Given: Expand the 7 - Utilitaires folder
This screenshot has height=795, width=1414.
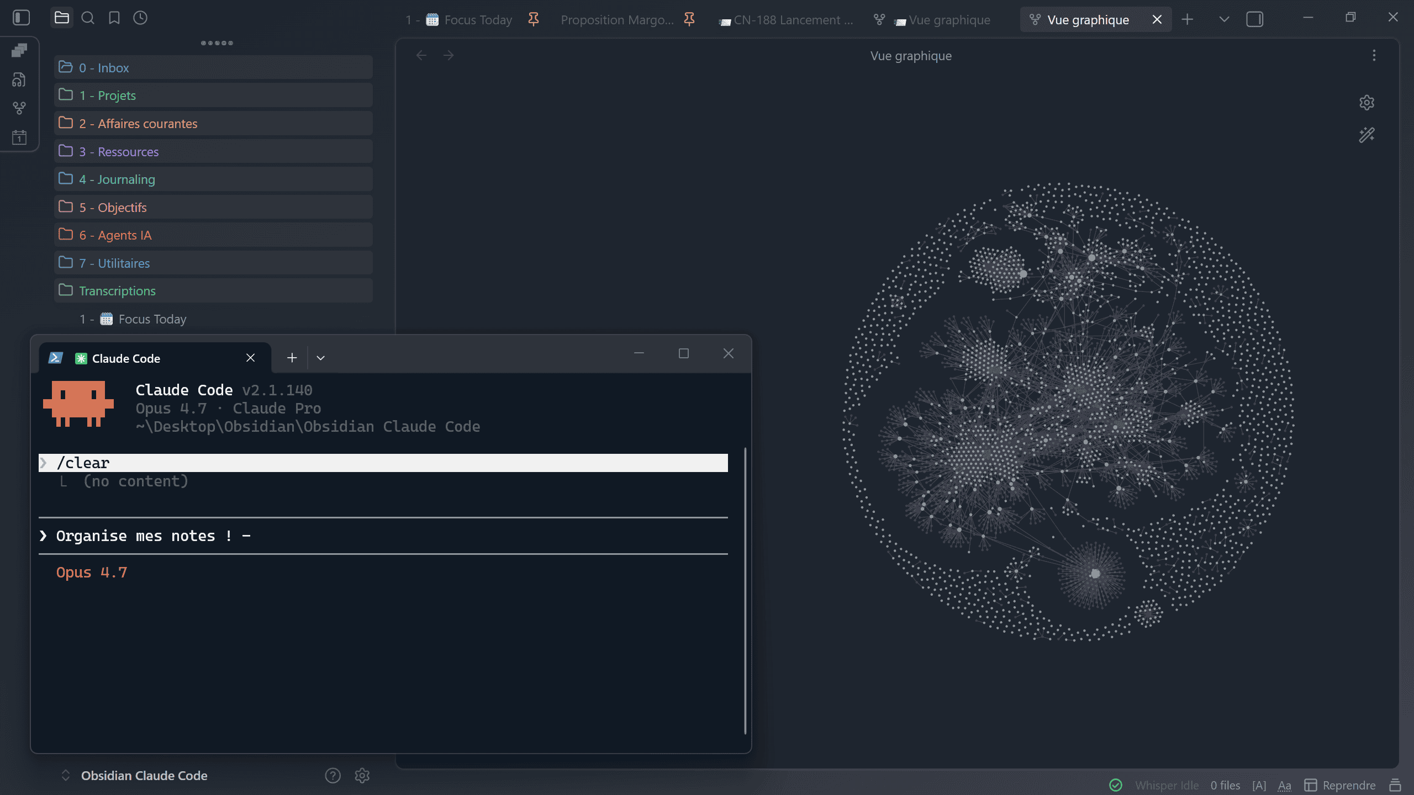Looking at the screenshot, I should (213, 263).
